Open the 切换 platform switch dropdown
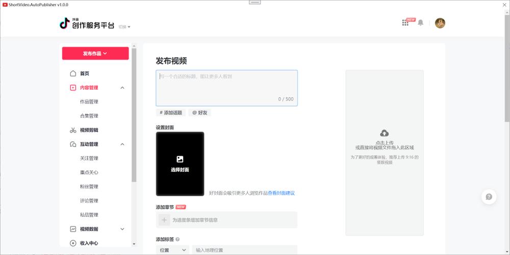 point(124,27)
